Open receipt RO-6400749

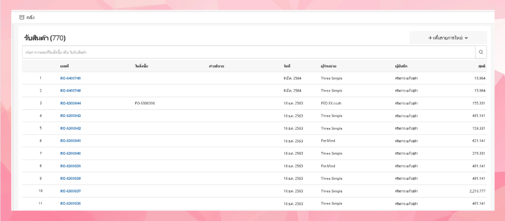70,78
